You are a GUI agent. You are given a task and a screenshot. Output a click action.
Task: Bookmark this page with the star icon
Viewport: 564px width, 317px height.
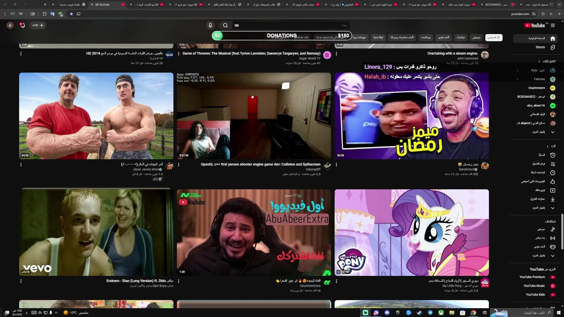point(71,14)
